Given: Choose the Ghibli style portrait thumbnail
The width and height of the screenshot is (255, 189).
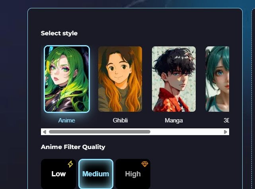Looking at the screenshot, I should click(120, 79).
